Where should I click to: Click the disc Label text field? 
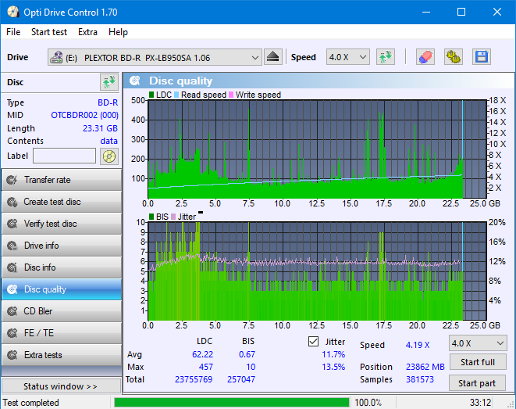(65, 156)
